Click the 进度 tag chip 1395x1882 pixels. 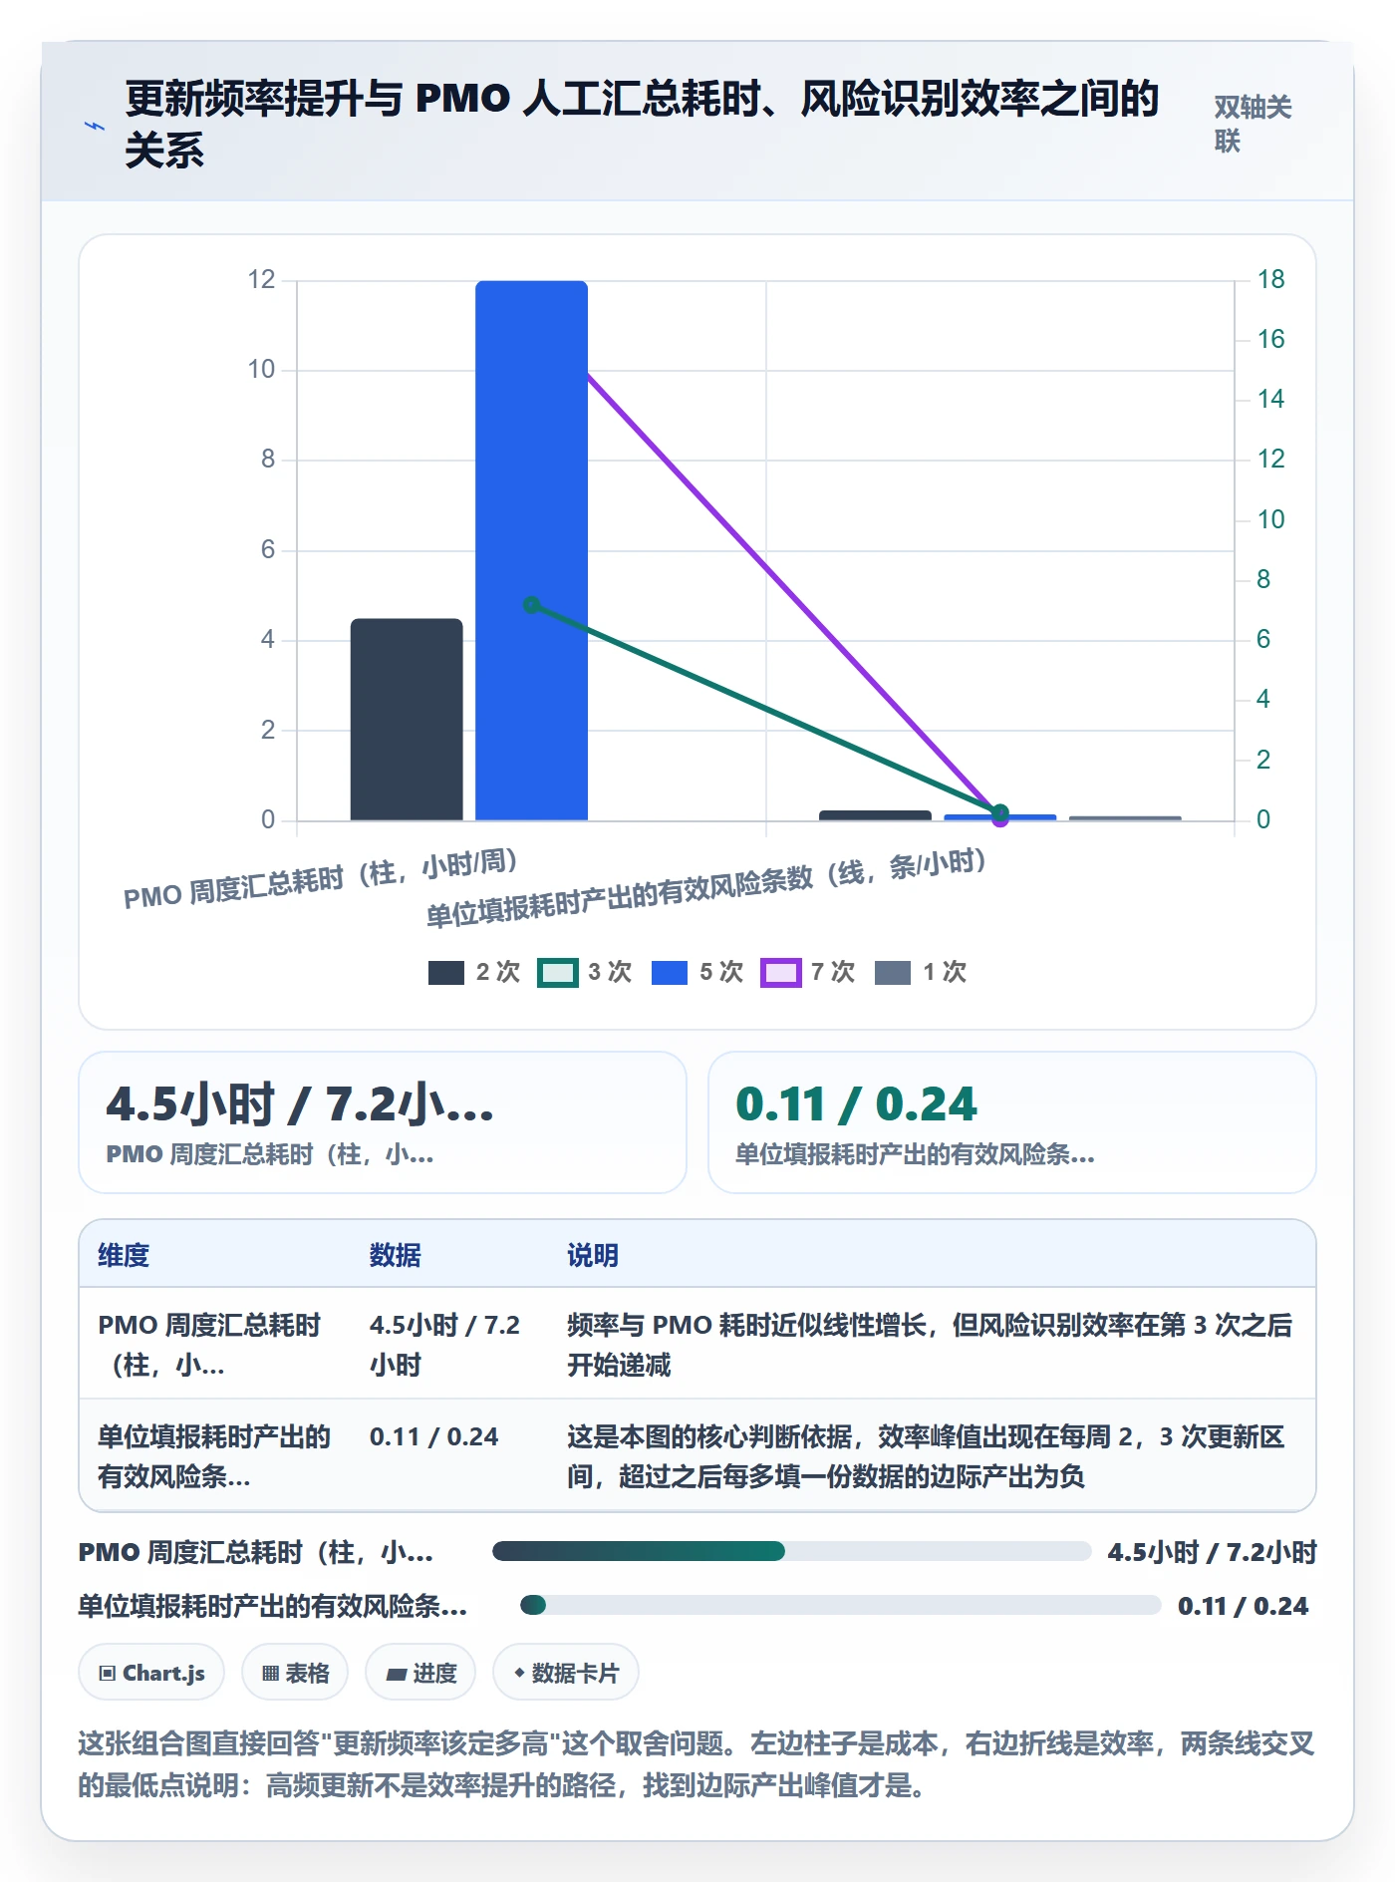click(420, 1673)
